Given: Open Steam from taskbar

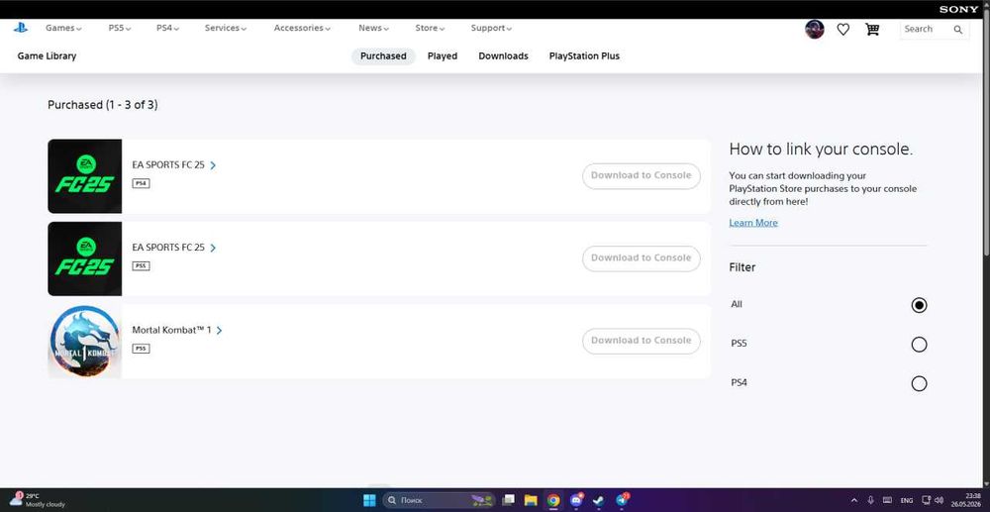Looking at the screenshot, I should tap(599, 501).
